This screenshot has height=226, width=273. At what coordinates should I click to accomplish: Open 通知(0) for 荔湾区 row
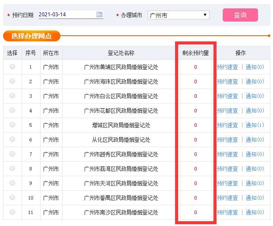[x=255, y=169]
